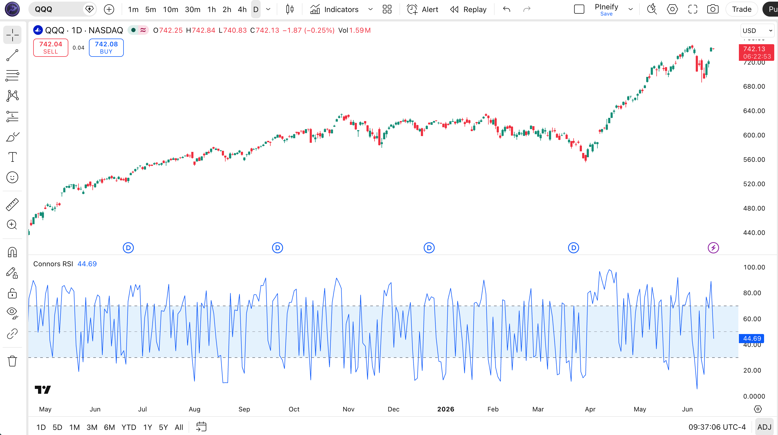Open the quick search lightning icon
The width and height of the screenshot is (778, 435).
652,9
